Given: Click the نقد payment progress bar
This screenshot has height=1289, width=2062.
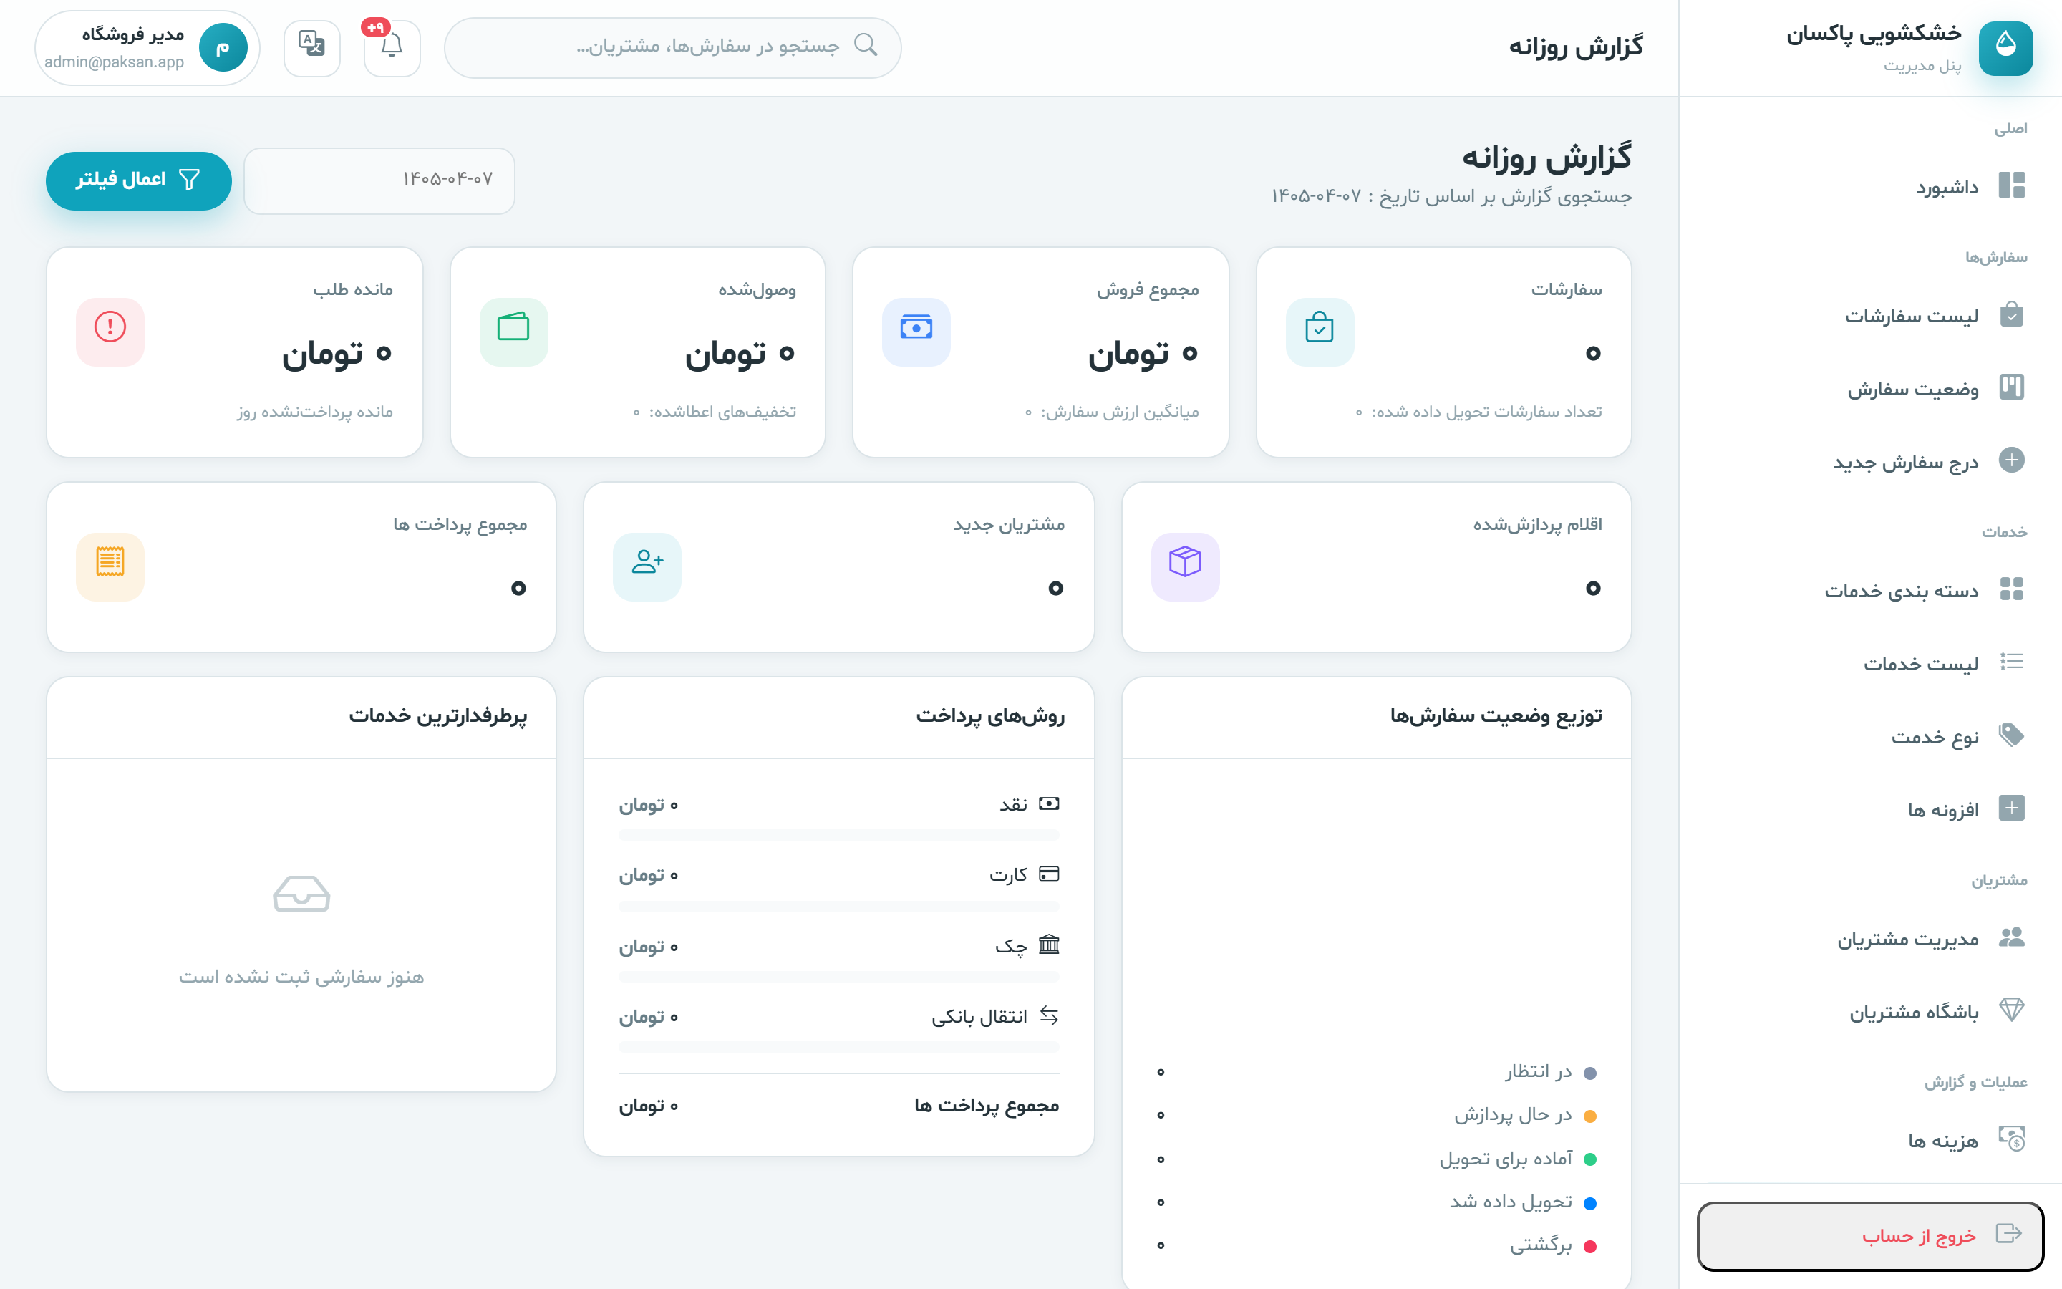Looking at the screenshot, I should pos(838,834).
